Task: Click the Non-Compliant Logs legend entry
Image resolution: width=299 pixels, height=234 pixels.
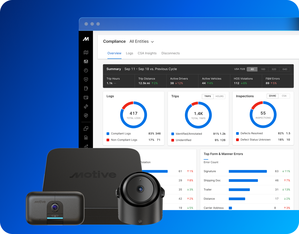Action: coord(124,140)
